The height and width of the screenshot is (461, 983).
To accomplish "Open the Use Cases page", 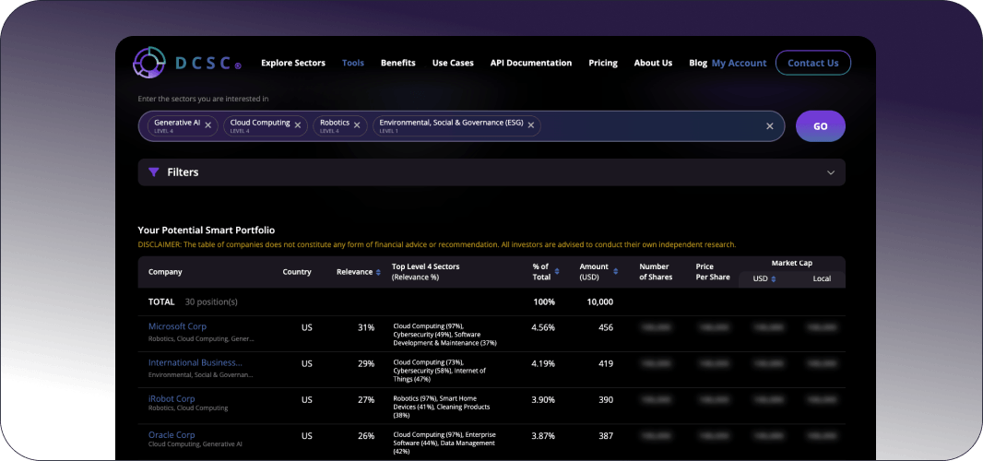I will point(453,63).
